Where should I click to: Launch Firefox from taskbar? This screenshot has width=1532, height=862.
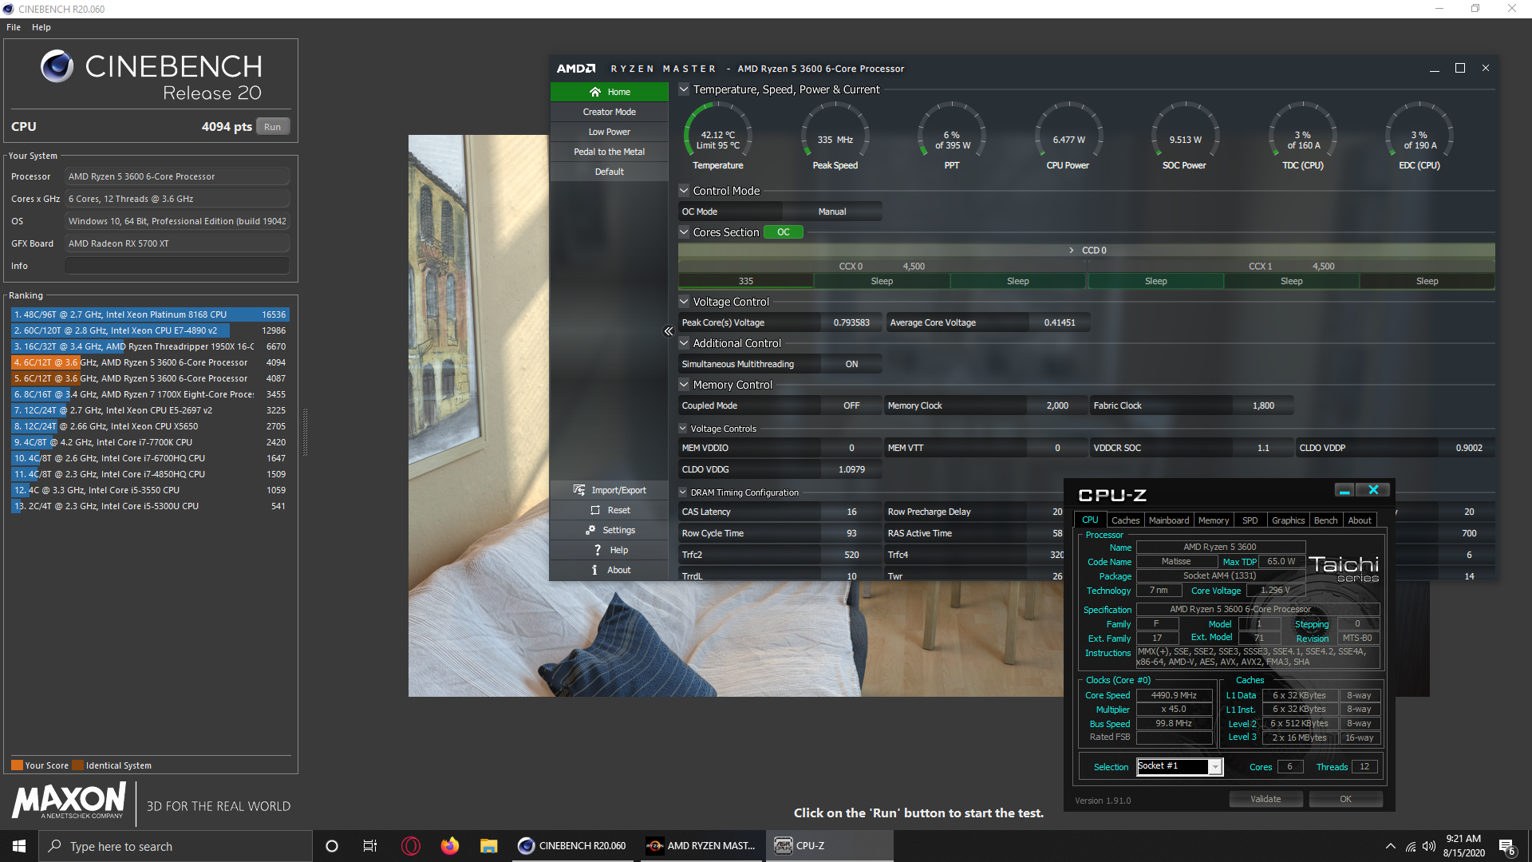[450, 846]
